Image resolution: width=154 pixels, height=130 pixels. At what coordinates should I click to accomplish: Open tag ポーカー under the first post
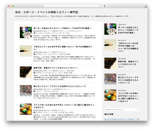click(62, 33)
